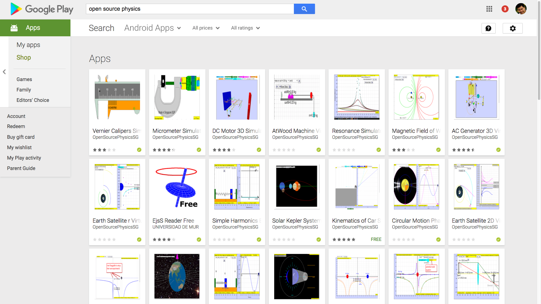Image resolution: width=541 pixels, height=304 pixels.
Task: Click star rating on Vernier Calipers card
Action: (104, 150)
